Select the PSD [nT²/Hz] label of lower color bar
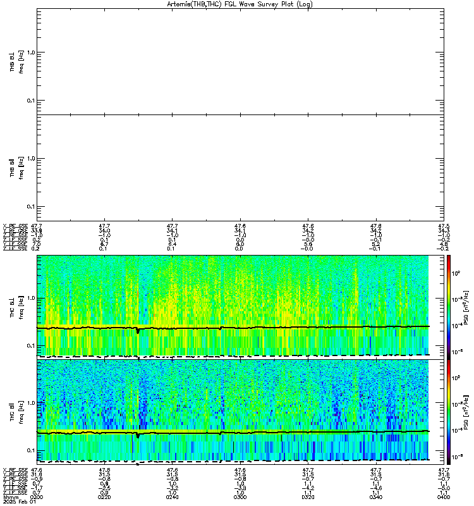Viewport: 474px width, 506px height. pyautogui.click(x=466, y=412)
